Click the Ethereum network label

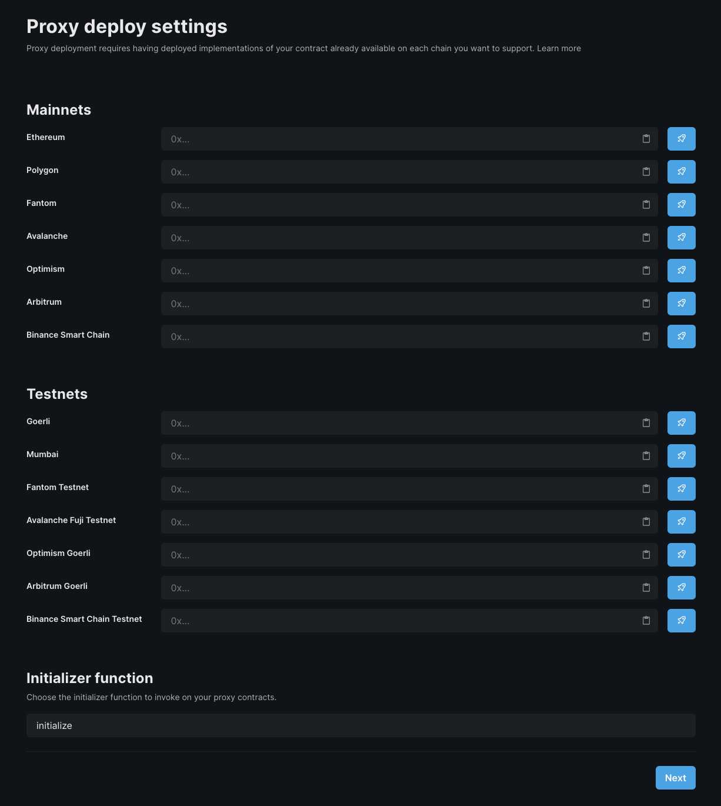coord(46,137)
